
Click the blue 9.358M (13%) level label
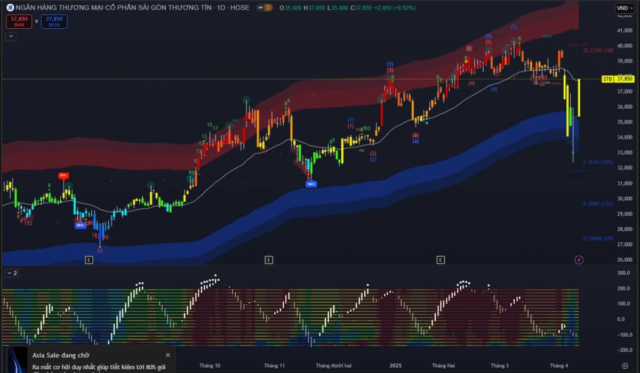tap(597, 204)
